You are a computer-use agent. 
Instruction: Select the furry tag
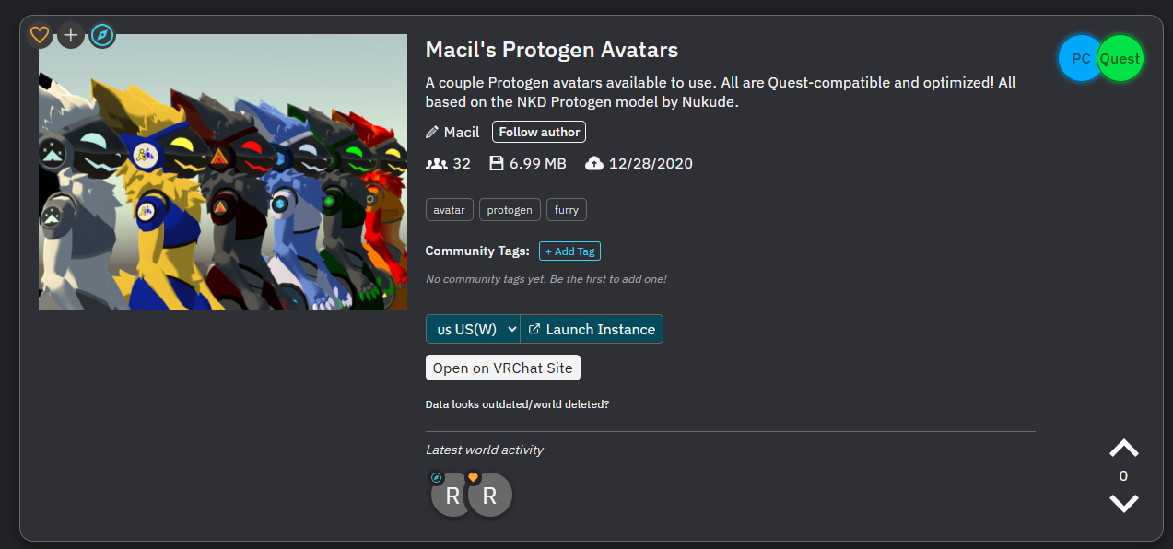(x=567, y=210)
